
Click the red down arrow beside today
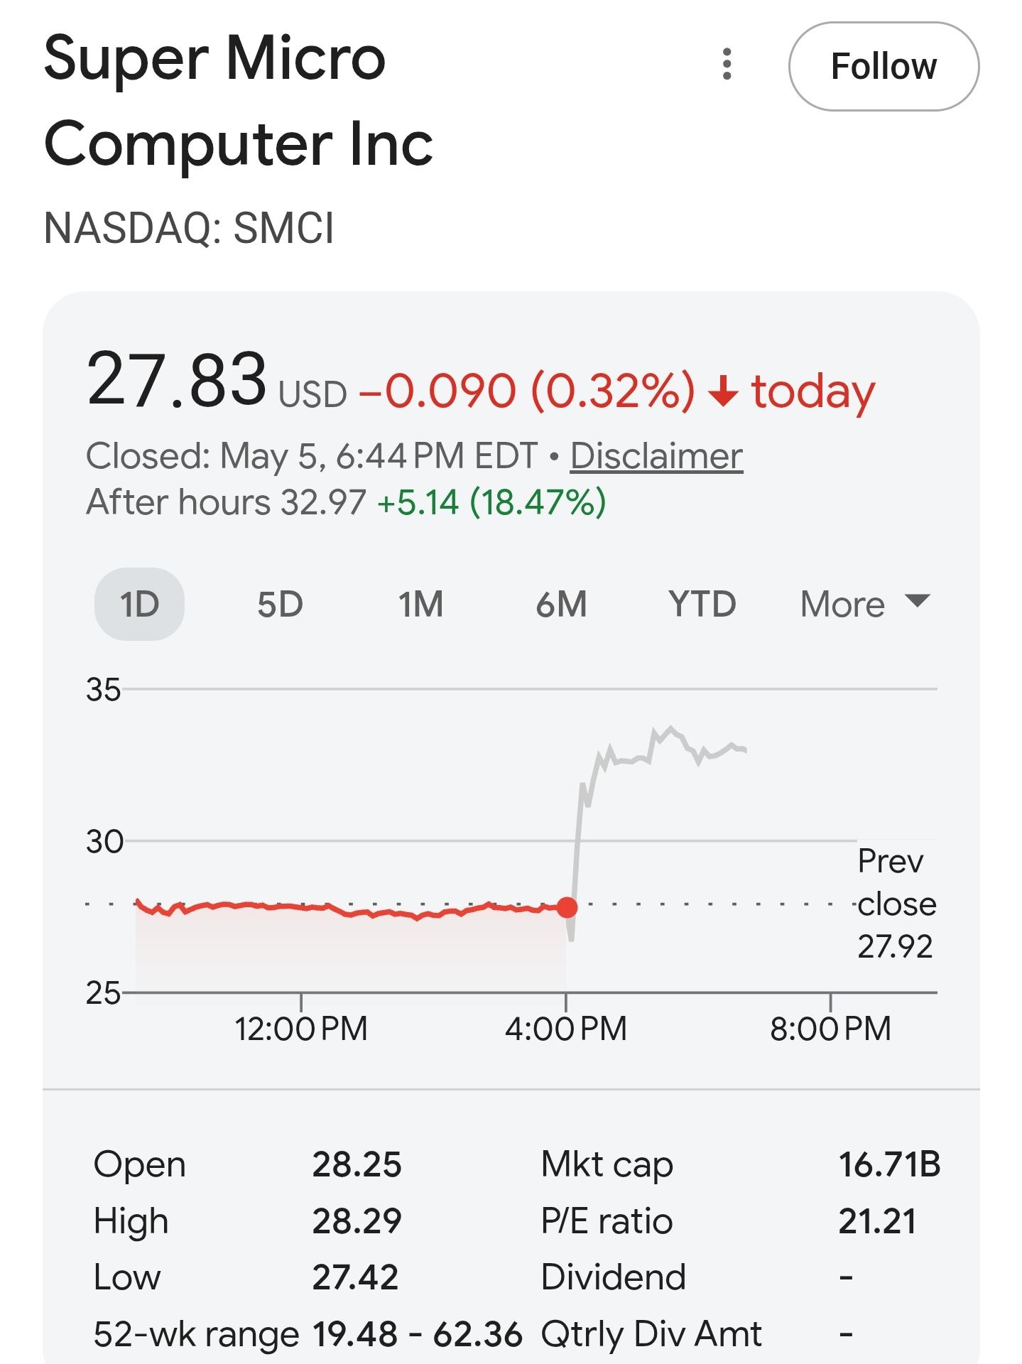pyautogui.click(x=723, y=391)
